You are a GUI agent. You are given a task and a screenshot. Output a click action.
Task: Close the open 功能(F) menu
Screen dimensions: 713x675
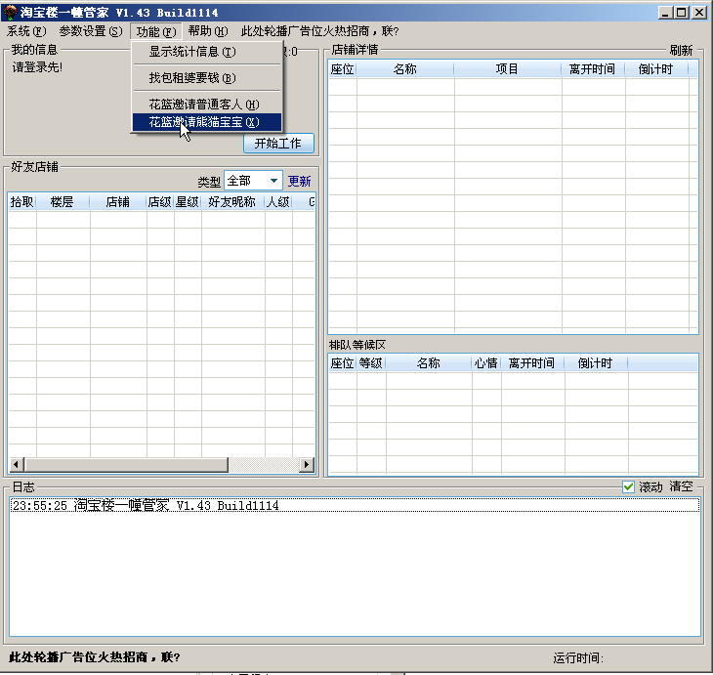156,31
